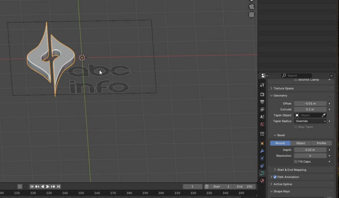Click the current frame number field
Viewport: 339px width, 198px height.
pyautogui.click(x=192, y=186)
